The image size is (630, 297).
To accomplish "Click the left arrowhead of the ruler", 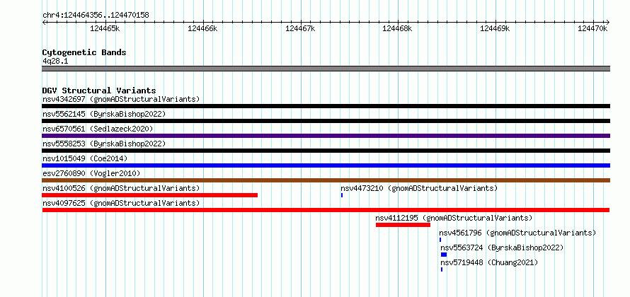I will click(x=44, y=22).
